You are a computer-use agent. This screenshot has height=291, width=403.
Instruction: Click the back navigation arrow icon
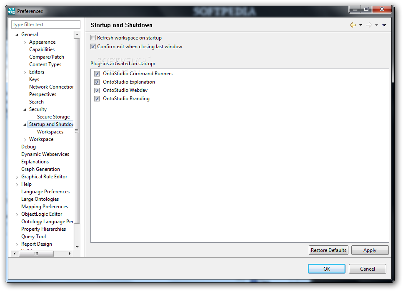[353, 25]
